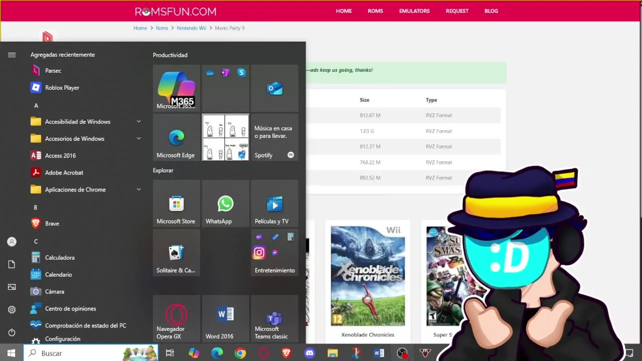Go to Roms breadcrumb link
The width and height of the screenshot is (642, 361).
(162, 28)
